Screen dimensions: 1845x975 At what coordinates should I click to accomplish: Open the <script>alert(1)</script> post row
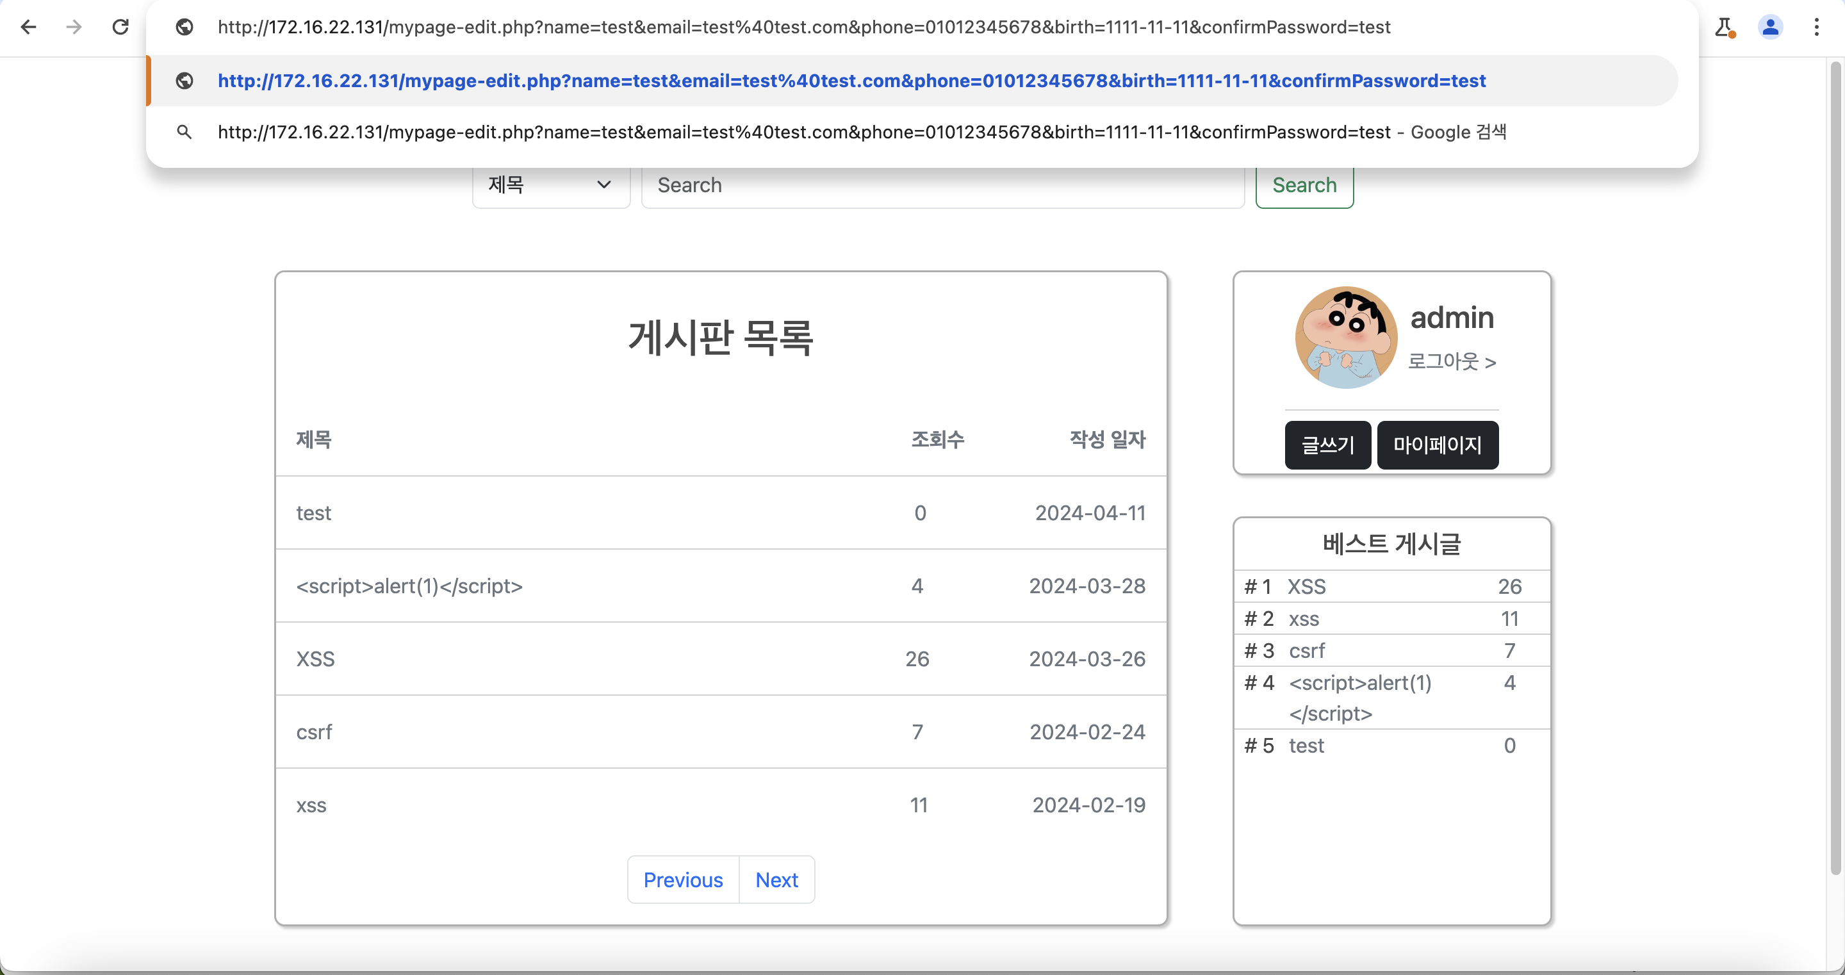click(410, 586)
